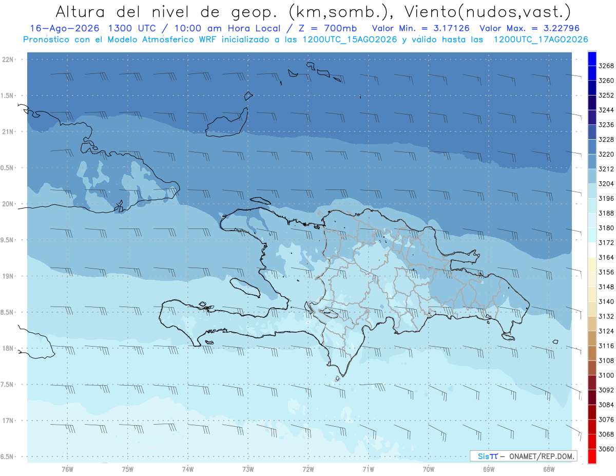Click the 3204 colorbar label
The image size is (616, 476).
click(x=606, y=184)
